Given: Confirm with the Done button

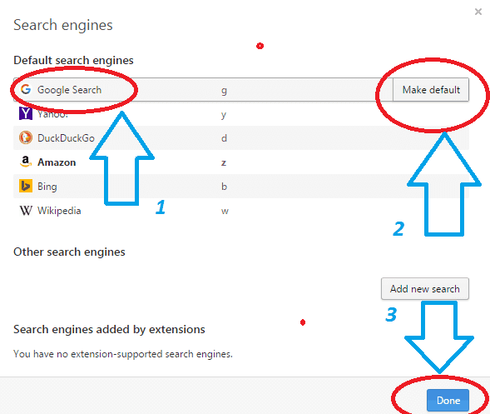Looking at the screenshot, I should 448,400.
